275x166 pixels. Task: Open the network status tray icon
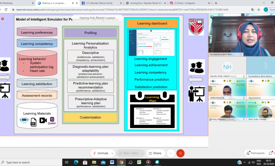coord(249,163)
